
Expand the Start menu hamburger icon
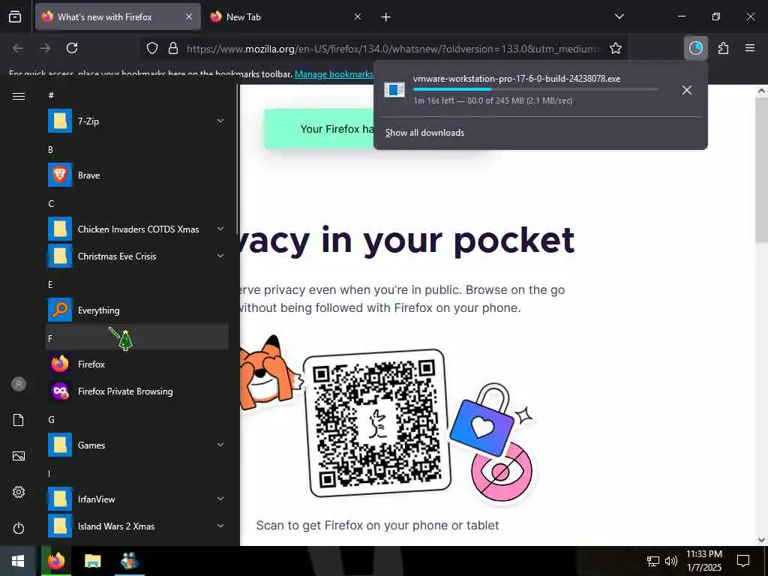tap(19, 96)
